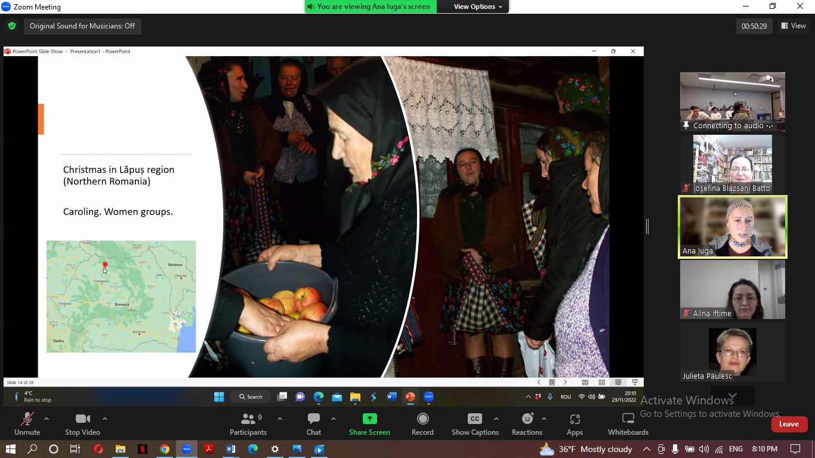Image resolution: width=815 pixels, height=458 pixels.
Task: Expand the arrow beside Show Captions
Action: tap(496, 419)
